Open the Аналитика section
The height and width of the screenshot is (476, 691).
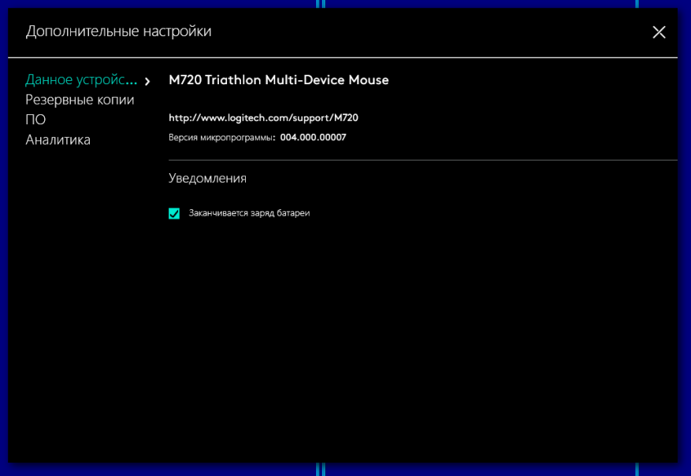pos(58,140)
